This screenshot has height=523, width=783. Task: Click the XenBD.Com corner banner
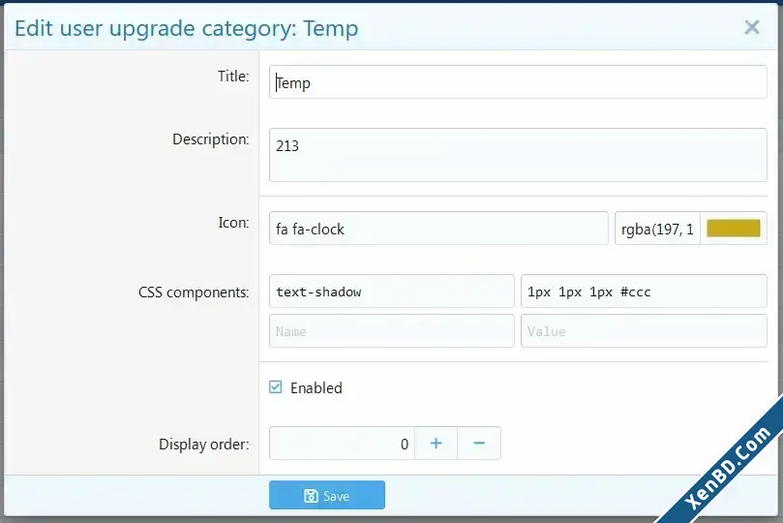(x=729, y=467)
